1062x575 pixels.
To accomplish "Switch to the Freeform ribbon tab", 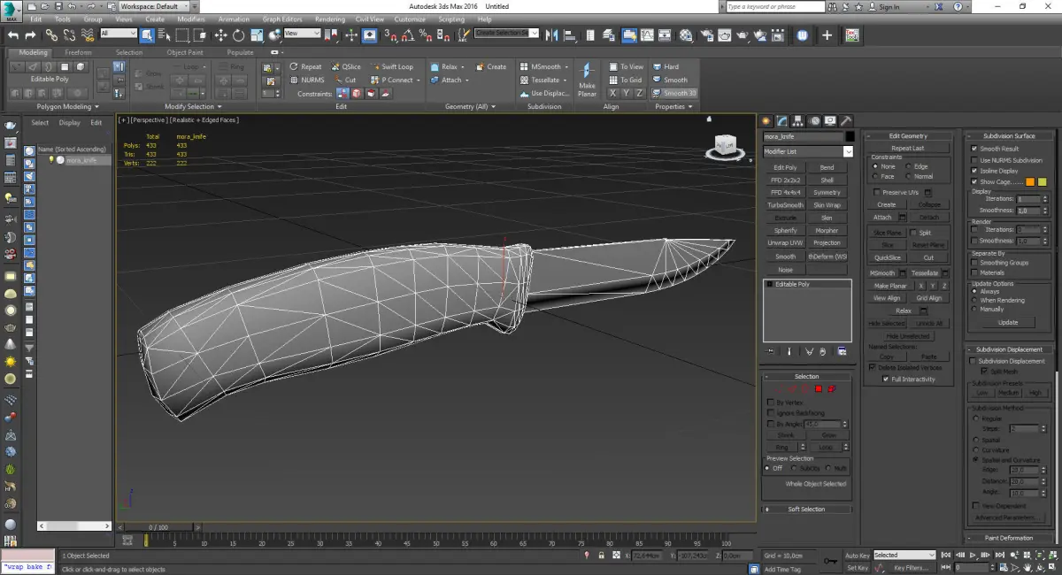I will [x=78, y=52].
